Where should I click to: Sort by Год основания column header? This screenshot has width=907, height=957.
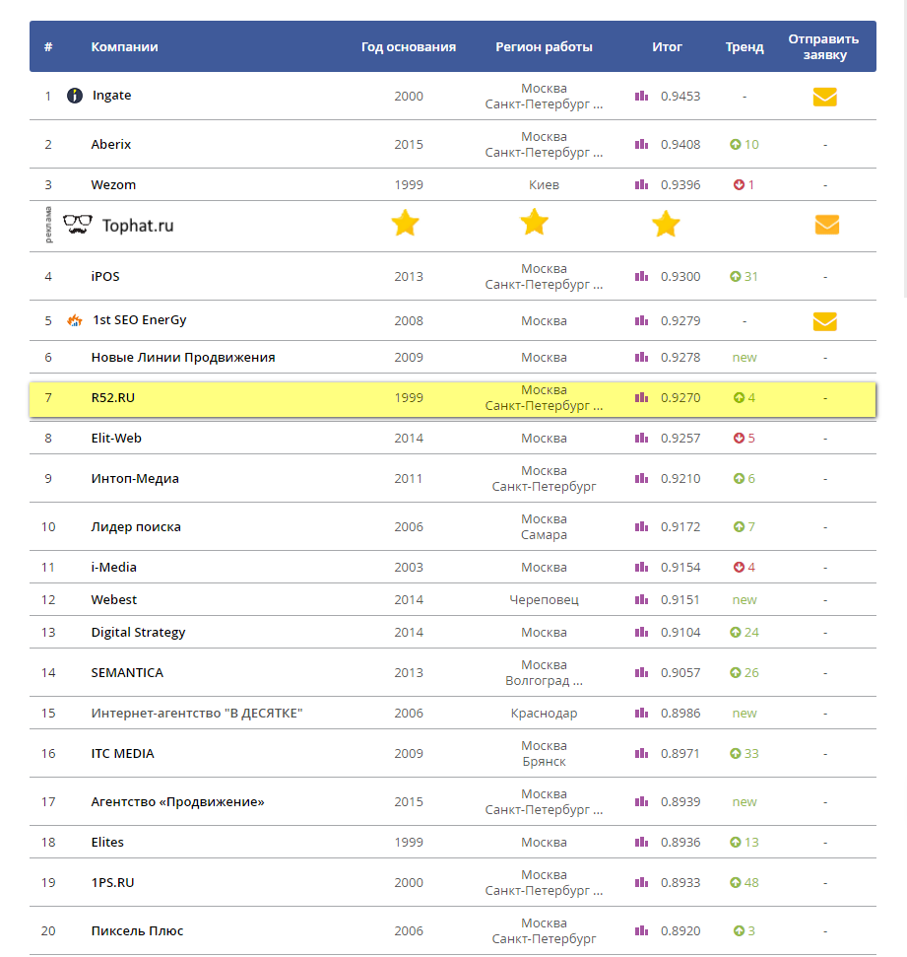click(409, 46)
